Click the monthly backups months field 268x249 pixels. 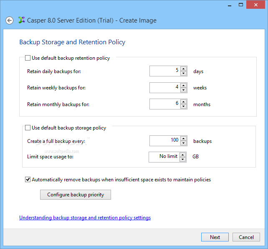click(165, 104)
